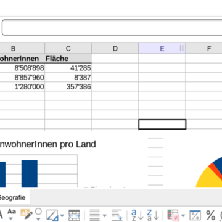The image size is (222, 222).
Task: Toggle wrap text icon
Action: pyautogui.click(x=117, y=215)
